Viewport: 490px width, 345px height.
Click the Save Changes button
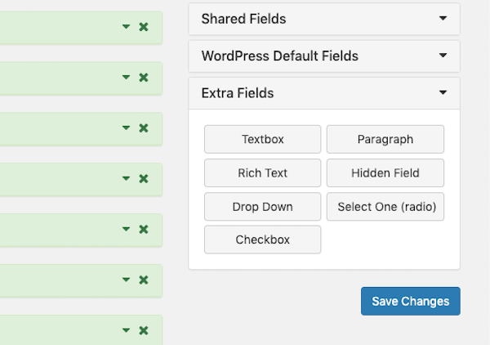point(410,301)
